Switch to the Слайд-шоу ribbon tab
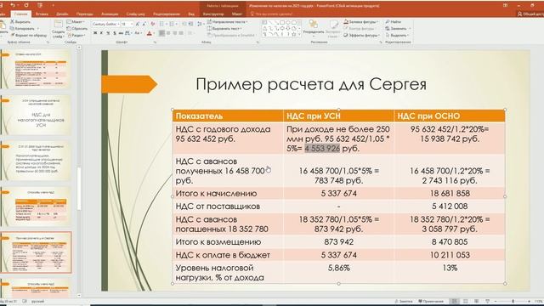The image size is (544, 306). 135,14
